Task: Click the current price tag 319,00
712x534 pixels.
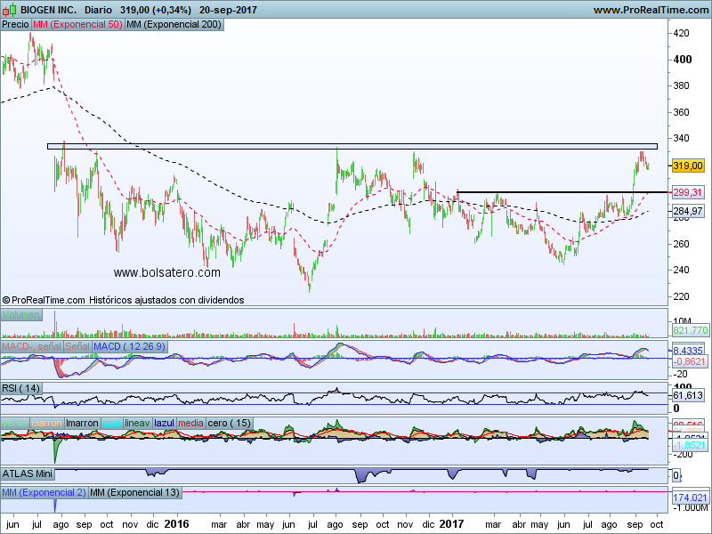Action: [x=689, y=166]
